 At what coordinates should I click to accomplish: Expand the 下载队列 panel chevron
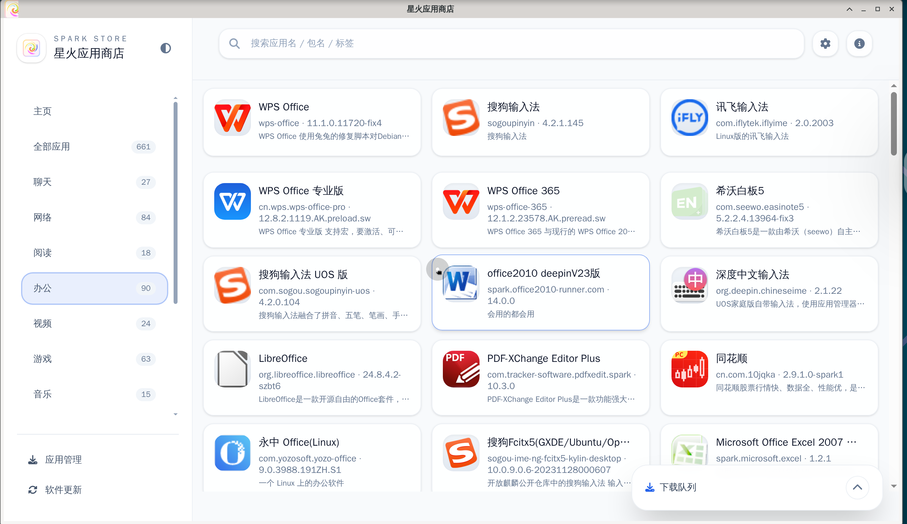click(x=857, y=487)
